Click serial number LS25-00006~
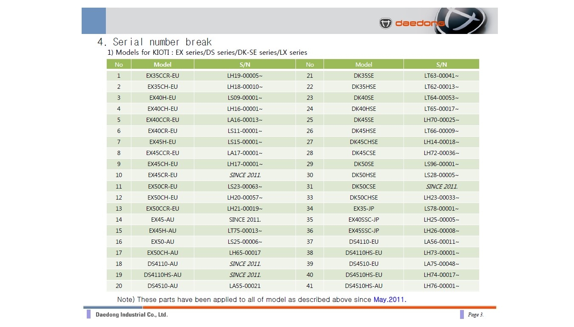 (245, 242)
